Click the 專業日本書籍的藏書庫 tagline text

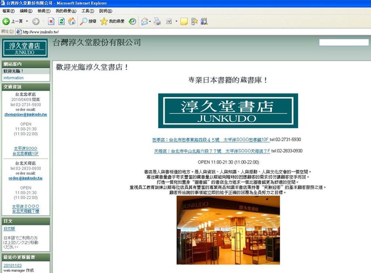coord(228,80)
